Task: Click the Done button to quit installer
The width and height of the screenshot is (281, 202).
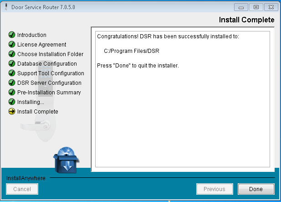Action: 256,189
